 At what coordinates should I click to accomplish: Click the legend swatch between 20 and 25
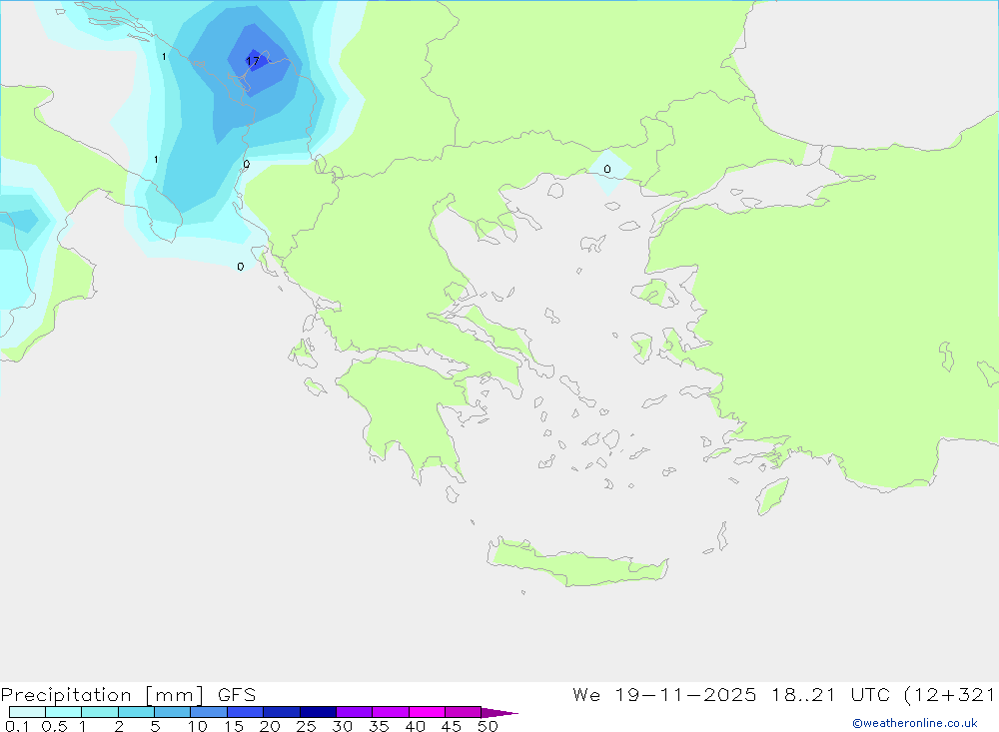(282, 712)
